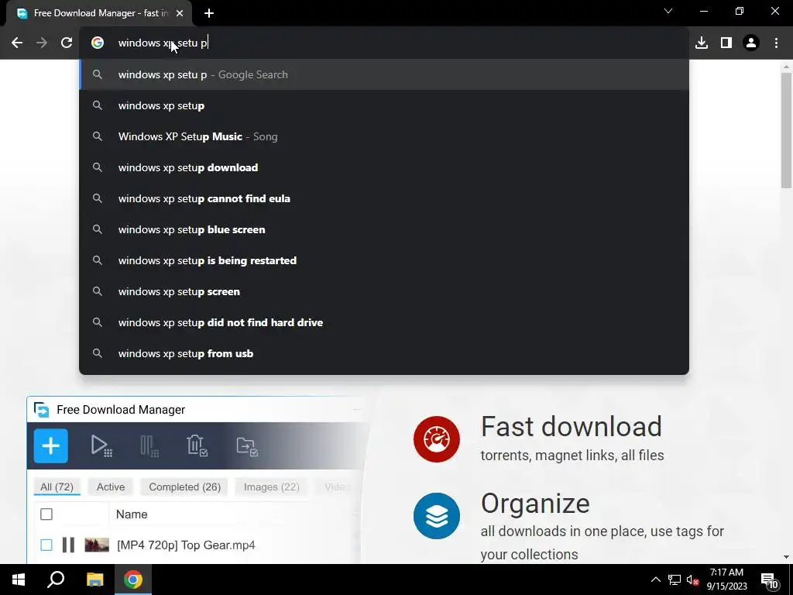Choose 'windows xp setup download' suggestion
This screenshot has height=595, width=793.
click(384, 167)
